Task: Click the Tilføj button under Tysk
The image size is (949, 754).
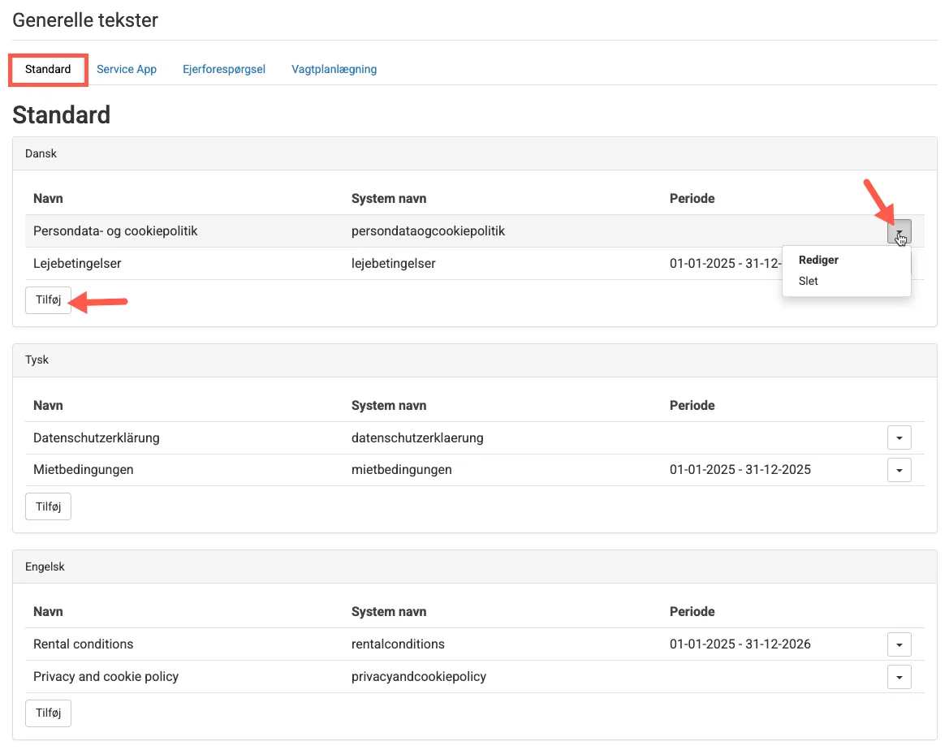Action: [x=48, y=506]
